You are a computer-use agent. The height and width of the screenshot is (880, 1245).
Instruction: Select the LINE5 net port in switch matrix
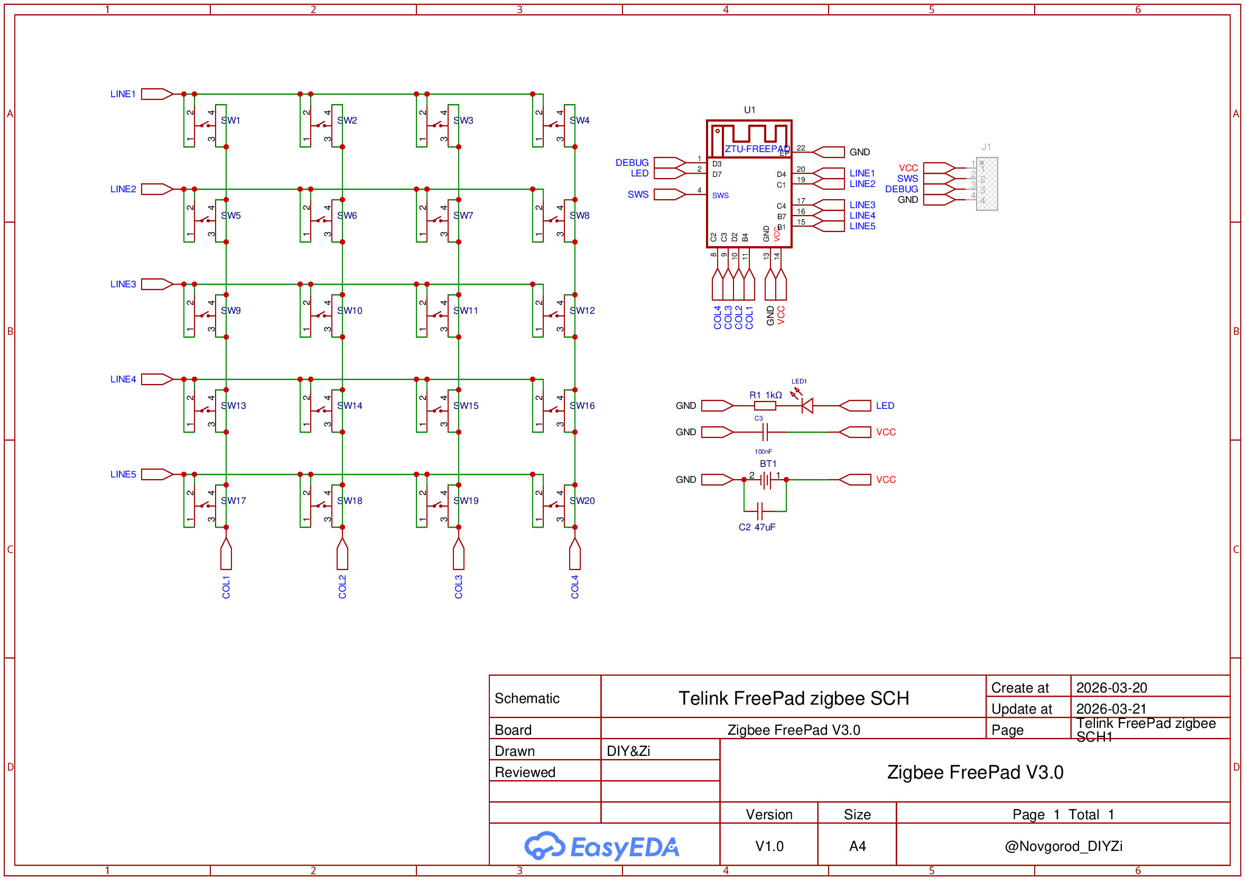pyautogui.click(x=157, y=475)
